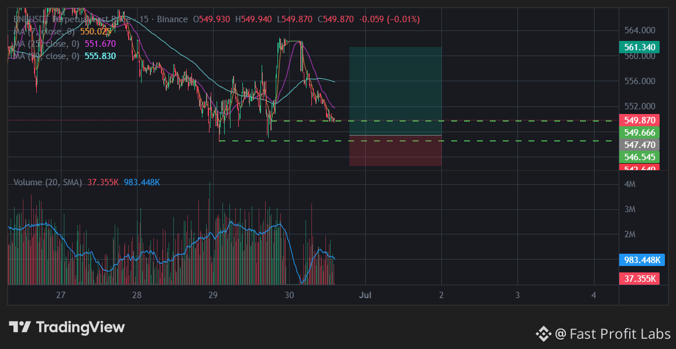Select the green 549.666 price label
This screenshot has width=676, height=349.
[x=639, y=132]
